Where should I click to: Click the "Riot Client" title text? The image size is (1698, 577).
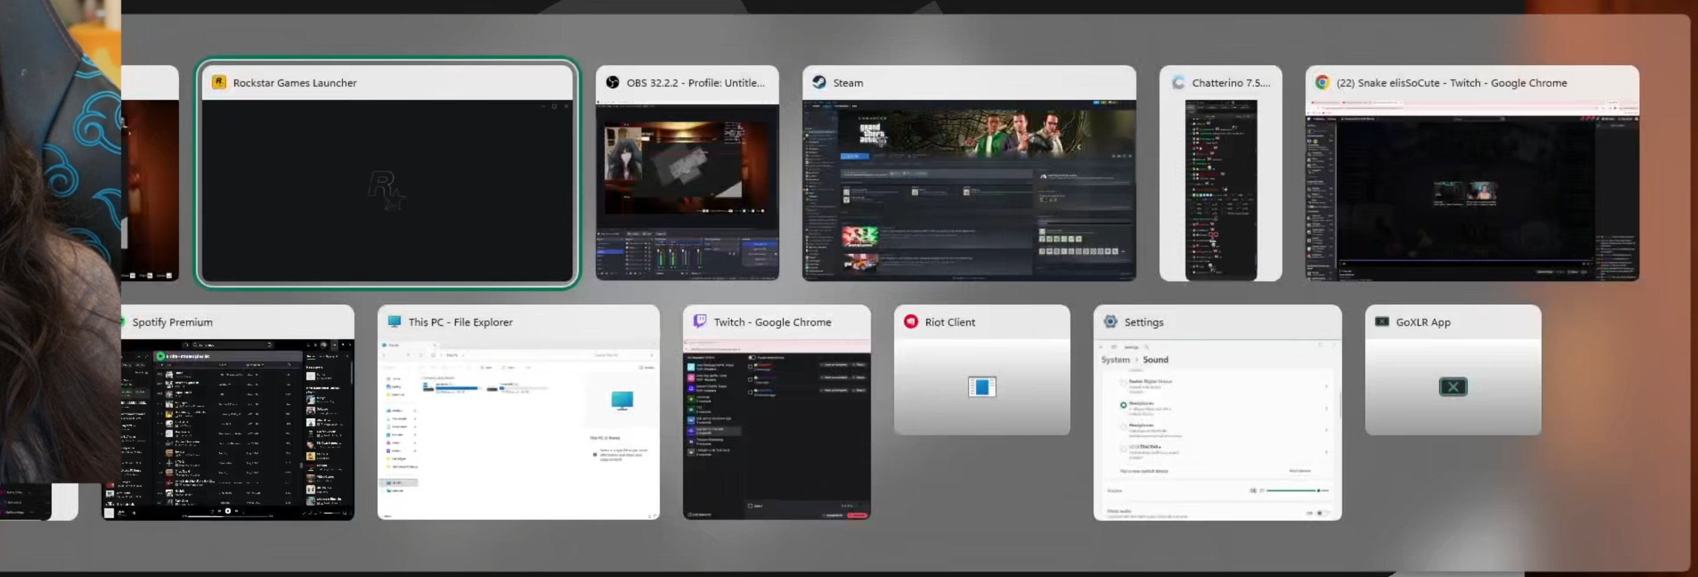(950, 322)
